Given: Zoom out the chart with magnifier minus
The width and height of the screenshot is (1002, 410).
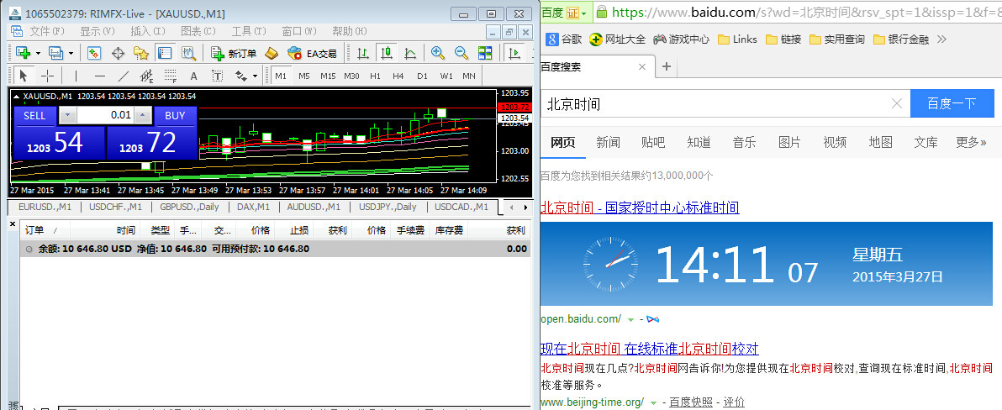Looking at the screenshot, I should click(x=461, y=53).
